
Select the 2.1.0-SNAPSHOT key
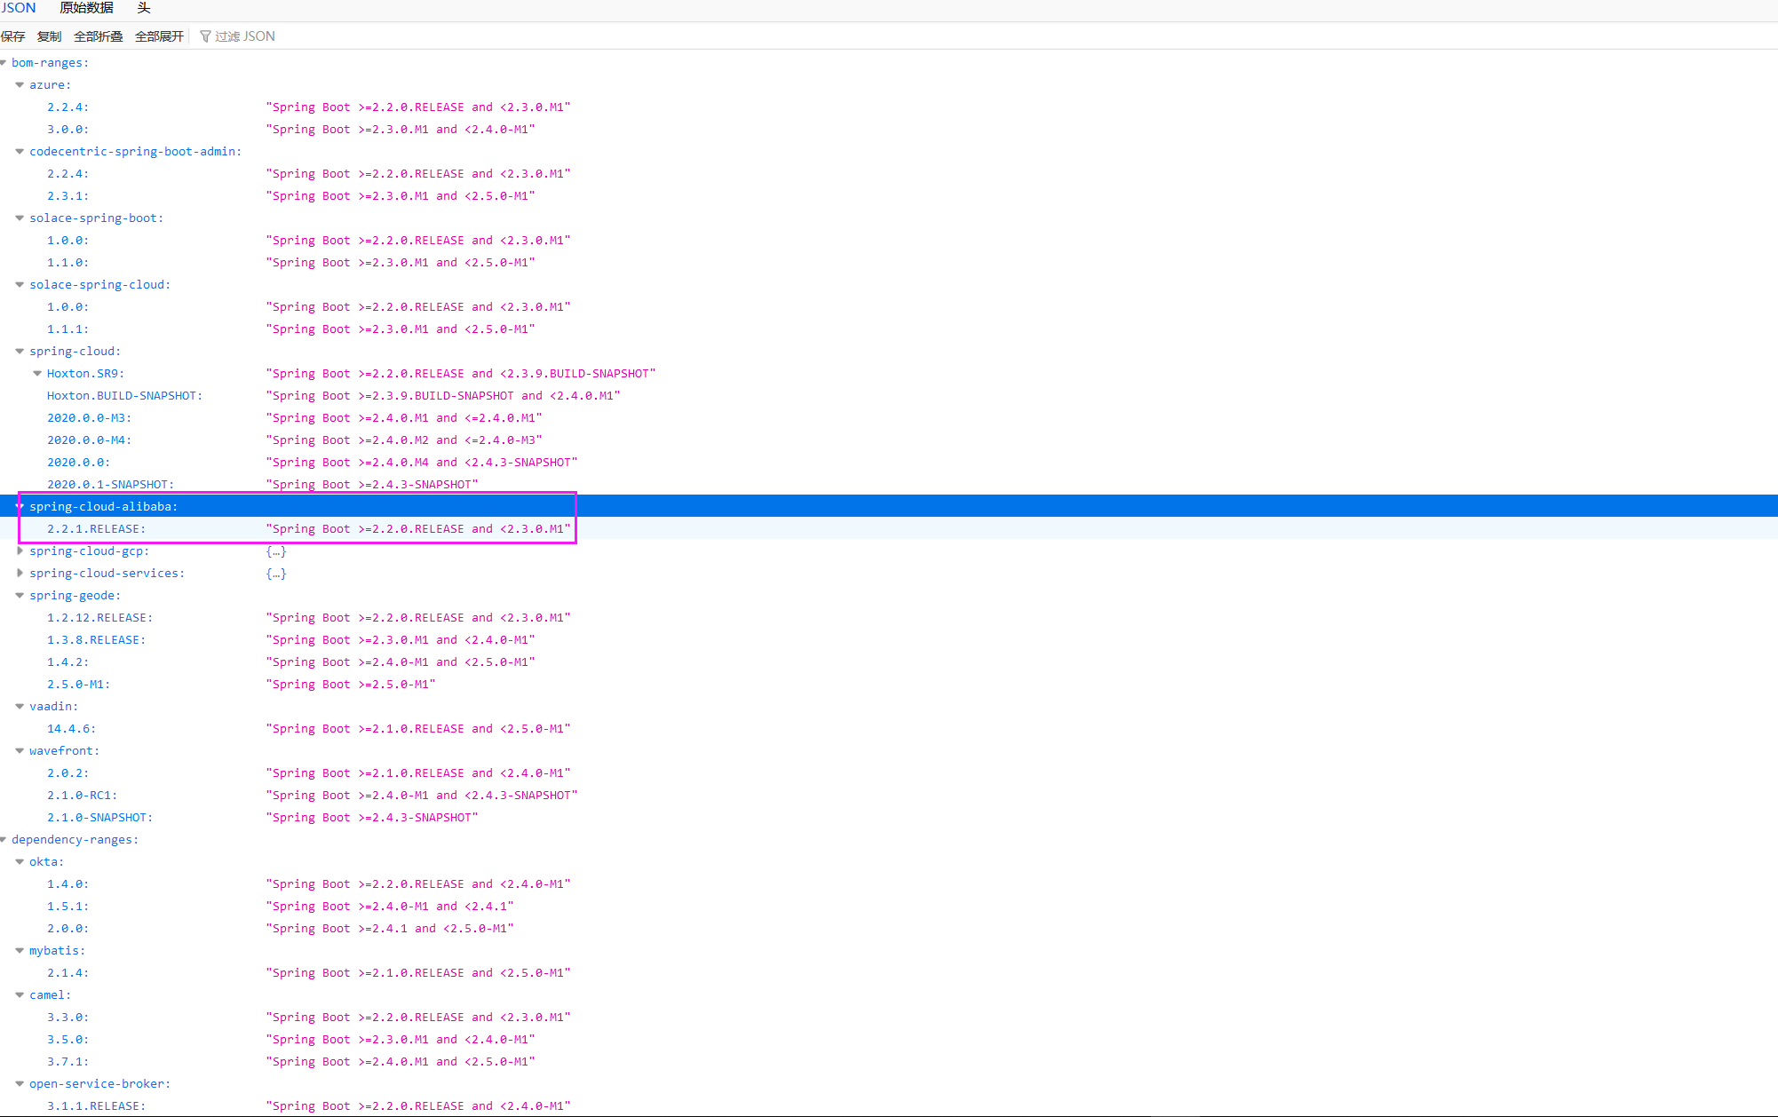click(99, 818)
